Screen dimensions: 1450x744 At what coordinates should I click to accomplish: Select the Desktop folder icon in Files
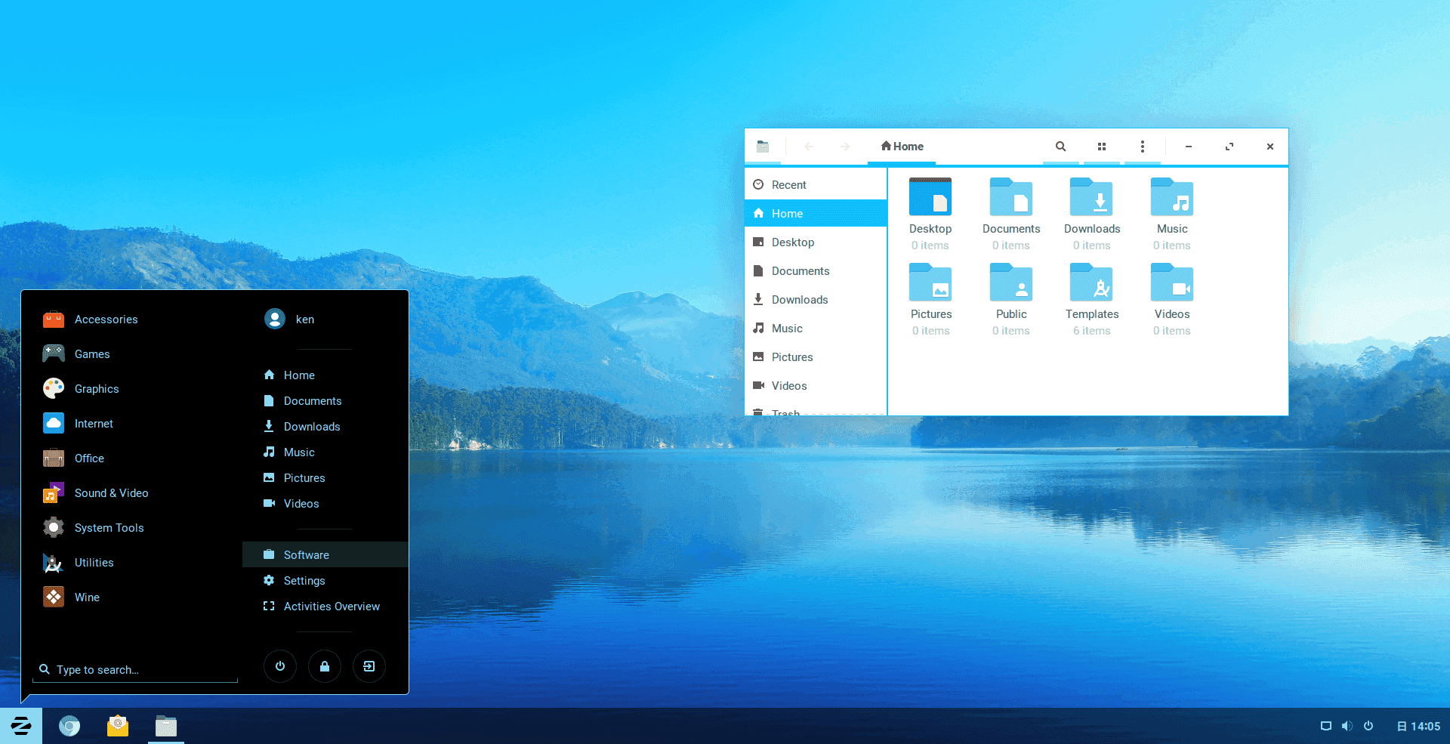(930, 198)
